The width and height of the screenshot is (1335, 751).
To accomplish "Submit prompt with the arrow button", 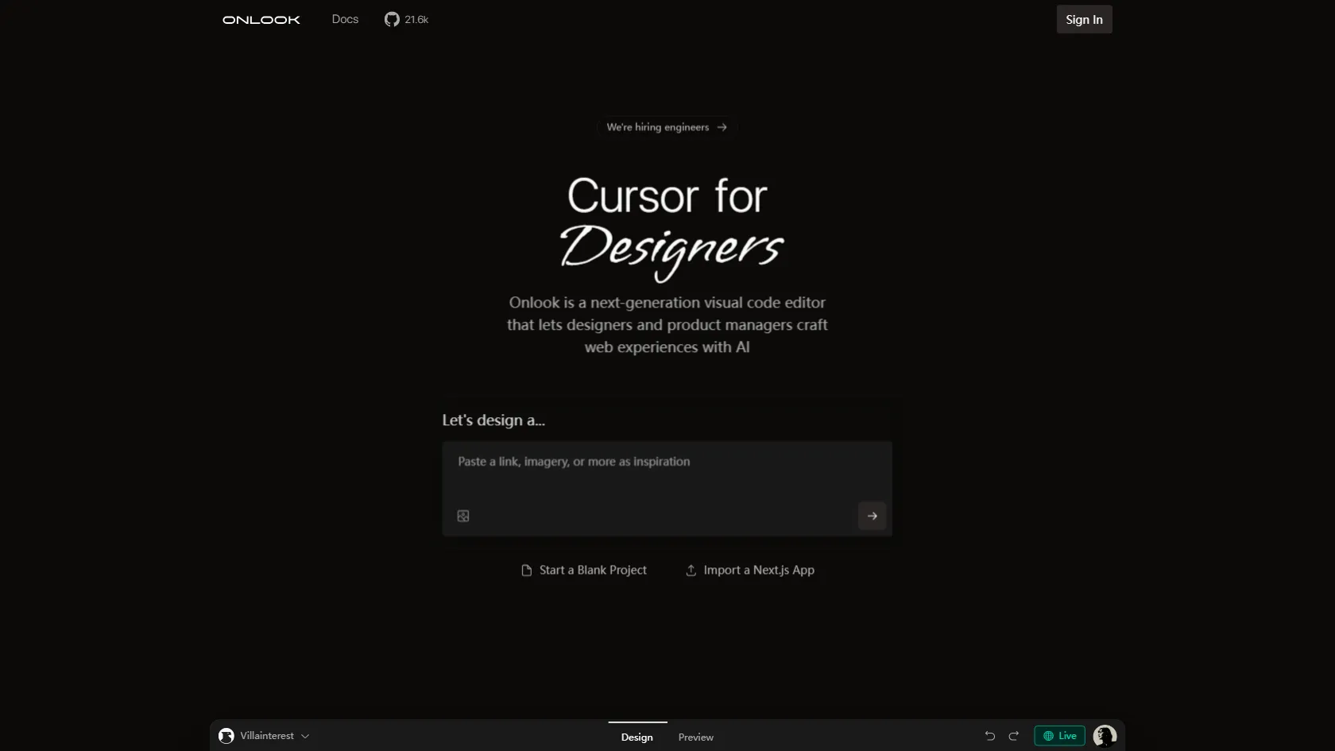I will point(872,516).
